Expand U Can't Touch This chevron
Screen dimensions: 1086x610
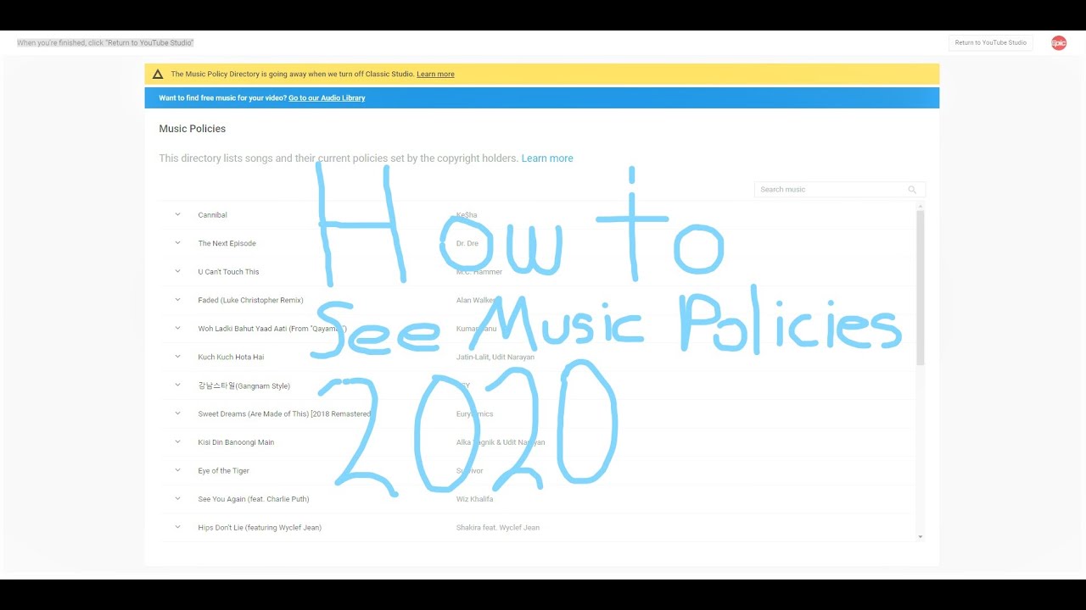[177, 271]
